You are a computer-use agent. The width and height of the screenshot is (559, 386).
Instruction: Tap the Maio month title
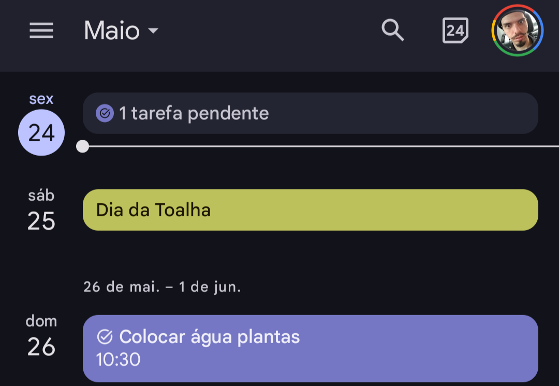pyautogui.click(x=112, y=31)
